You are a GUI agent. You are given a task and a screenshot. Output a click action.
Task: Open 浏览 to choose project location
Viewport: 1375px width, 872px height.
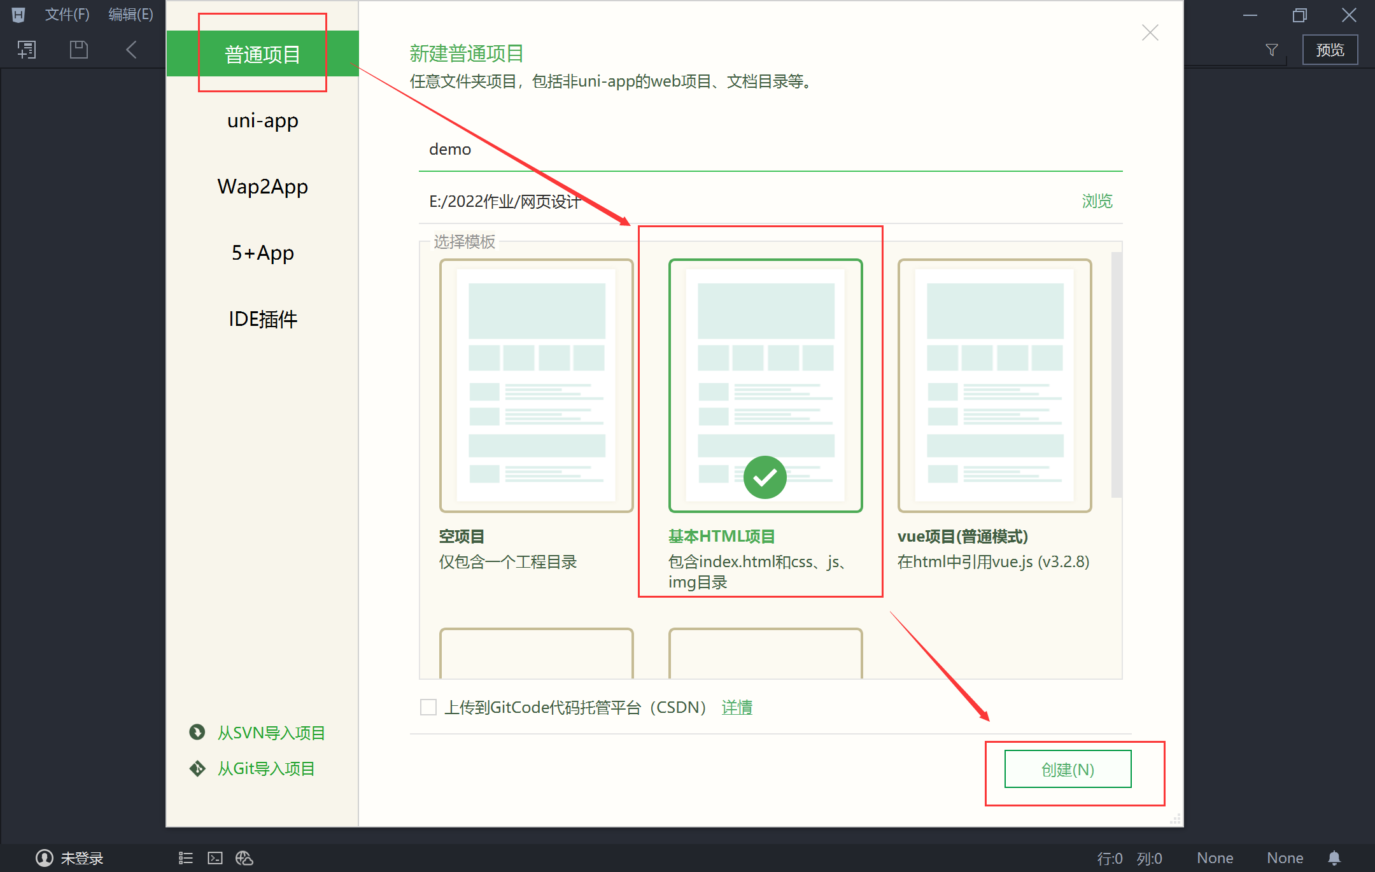click(1097, 201)
